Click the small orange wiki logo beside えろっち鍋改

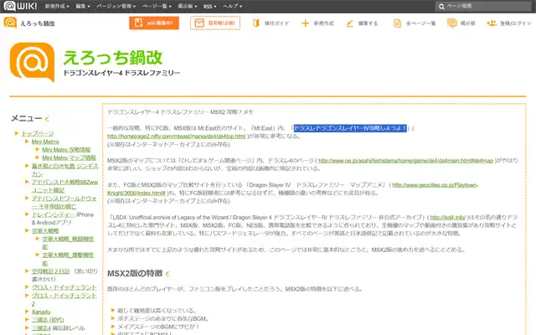tap(10, 23)
